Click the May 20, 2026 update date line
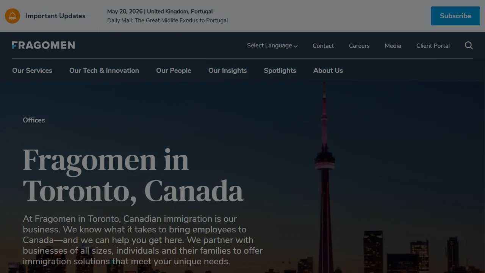 coord(160,11)
